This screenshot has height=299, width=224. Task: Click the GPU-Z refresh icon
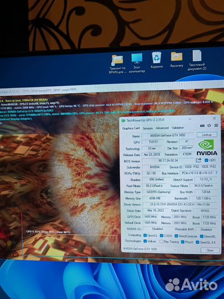click(209, 126)
